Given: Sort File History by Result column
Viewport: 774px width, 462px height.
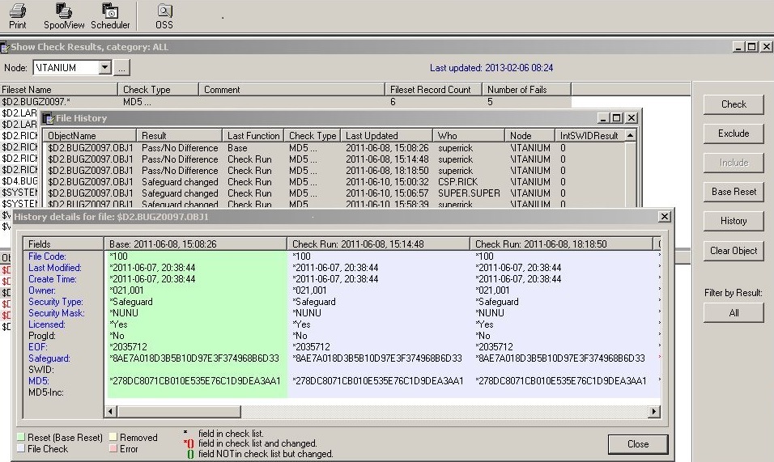Looking at the screenshot, I should pyautogui.click(x=179, y=136).
